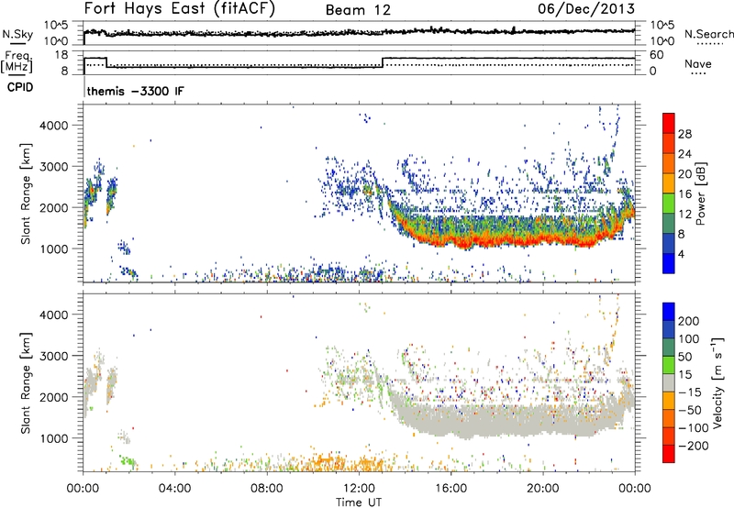Image resolution: width=734 pixels, height=508 pixels.
Task: Click the date '06/Dec/2013'
Action: click(x=586, y=8)
